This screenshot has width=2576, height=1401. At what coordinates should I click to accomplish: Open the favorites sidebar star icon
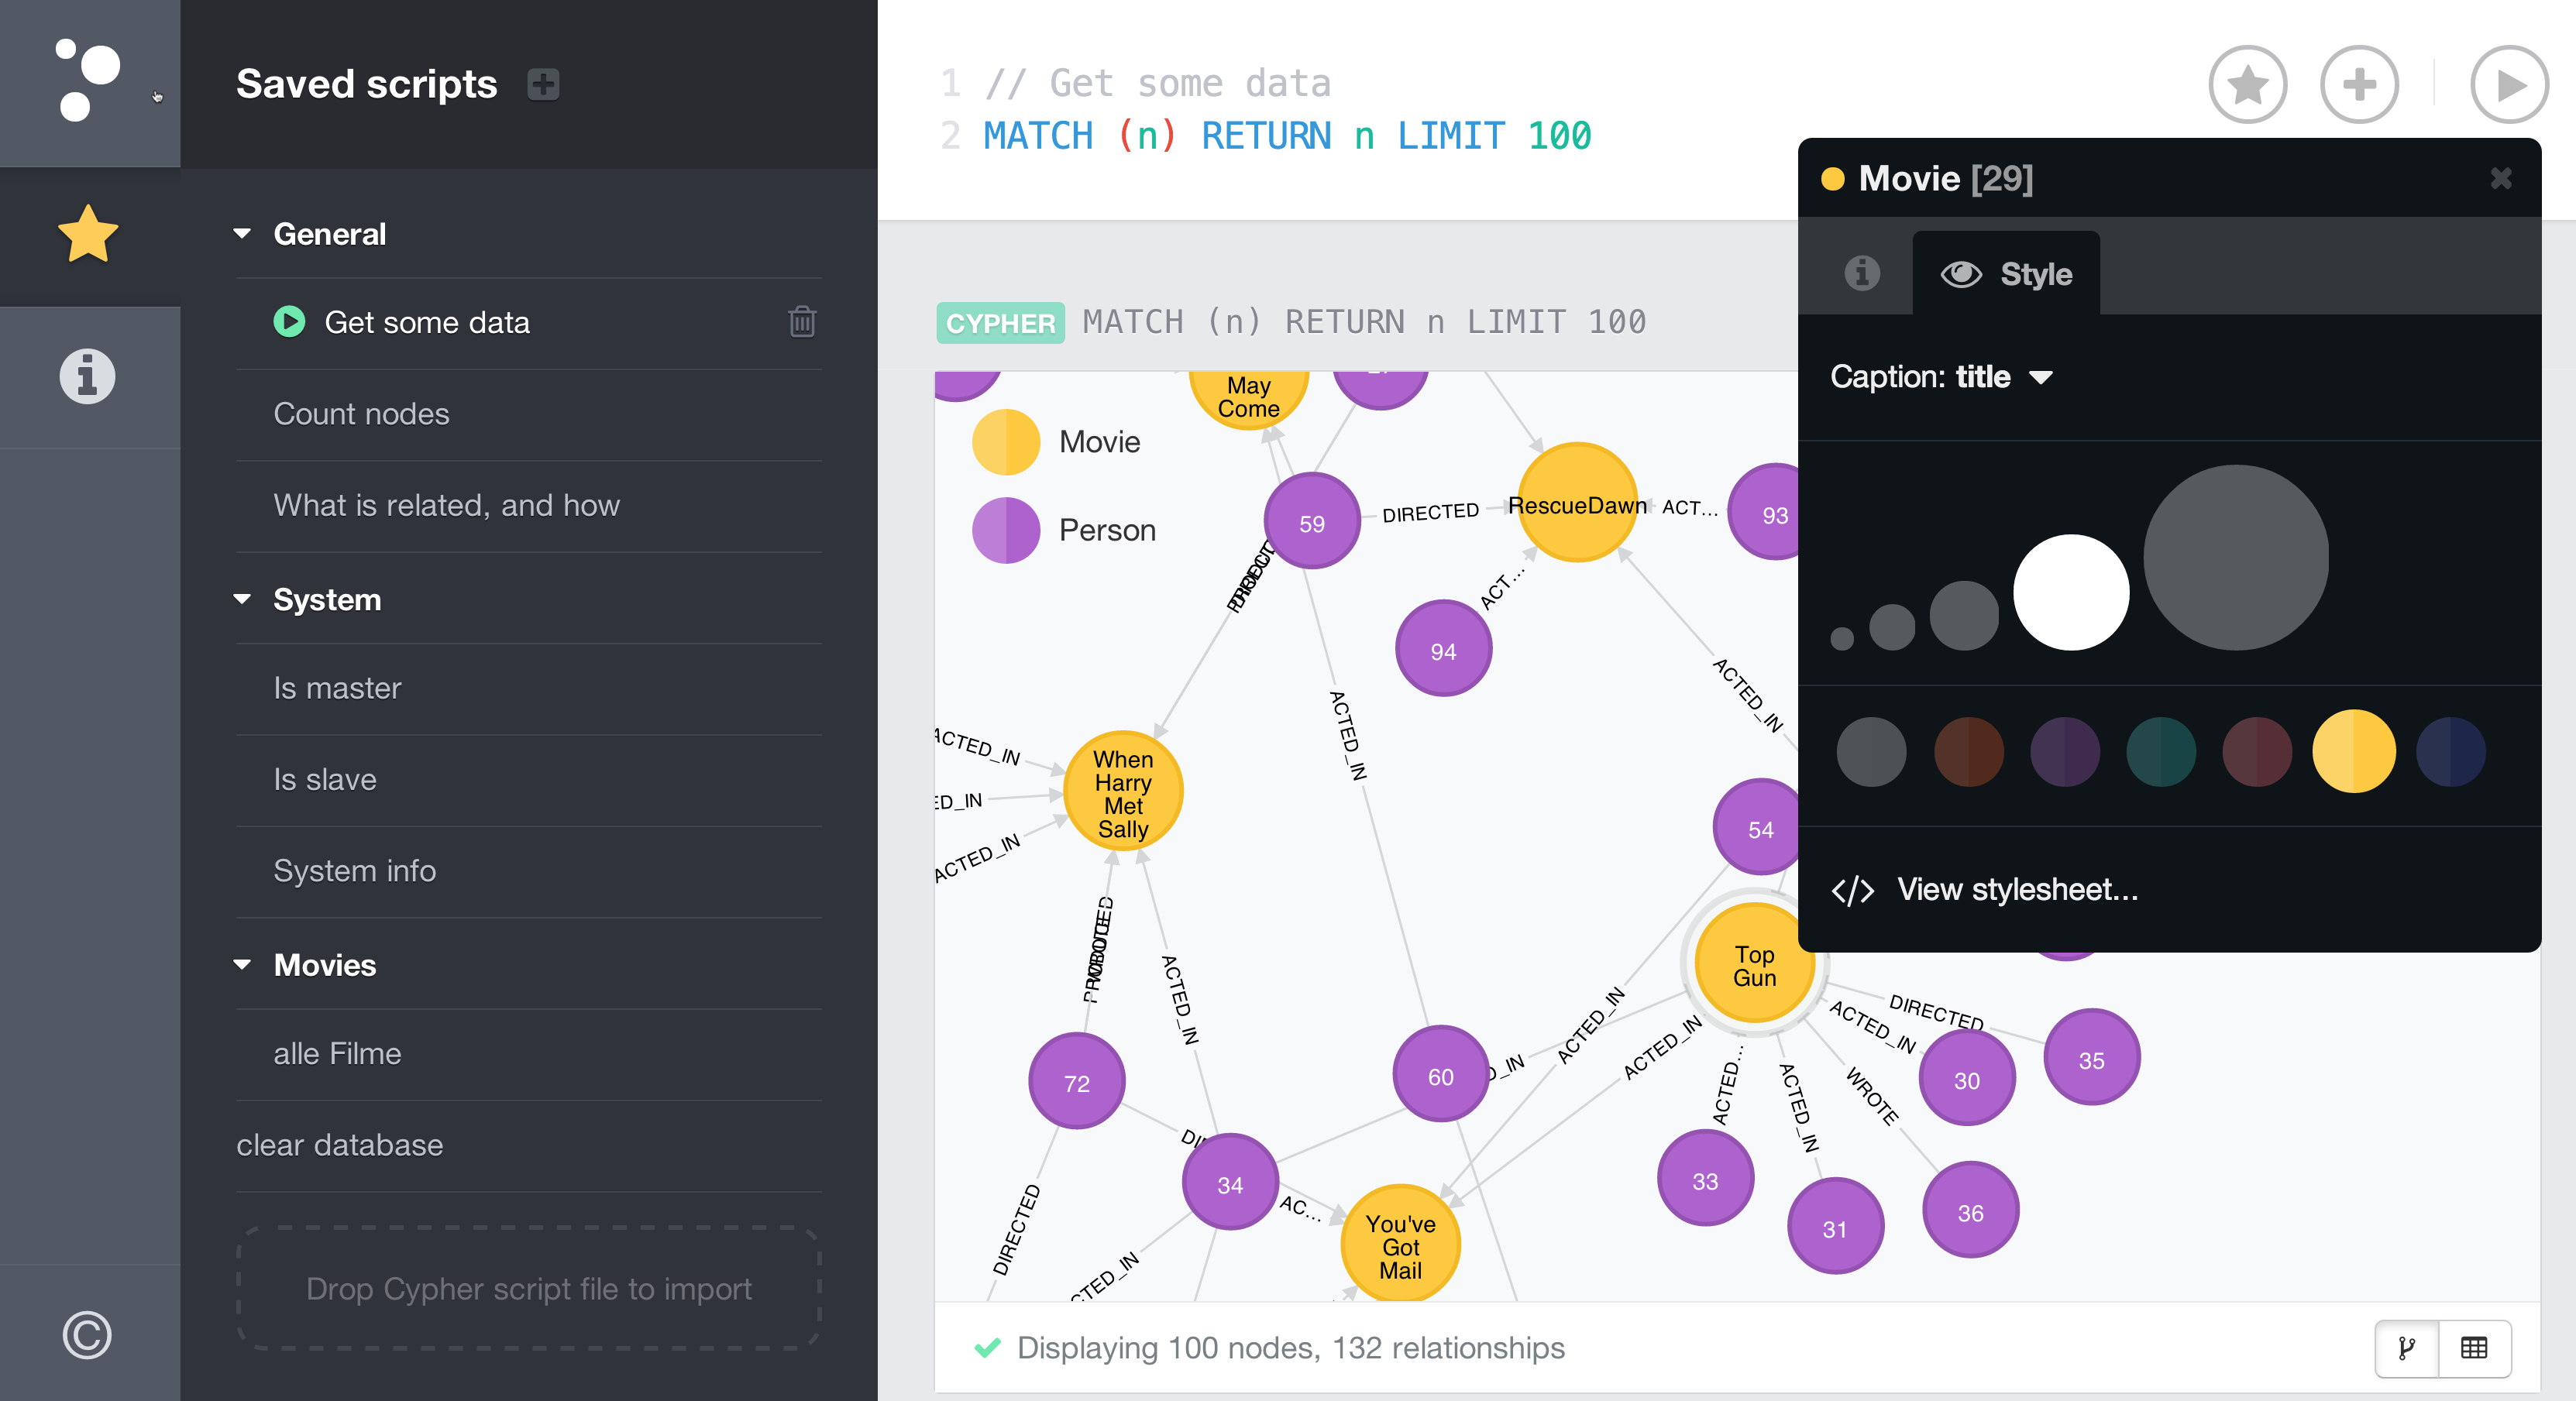(88, 234)
